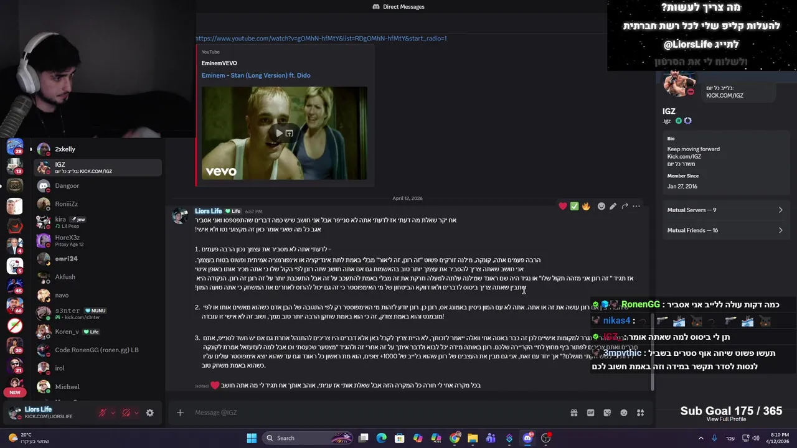Open omri24 direct message
Viewport: 797px width, 448px height.
tap(98, 258)
